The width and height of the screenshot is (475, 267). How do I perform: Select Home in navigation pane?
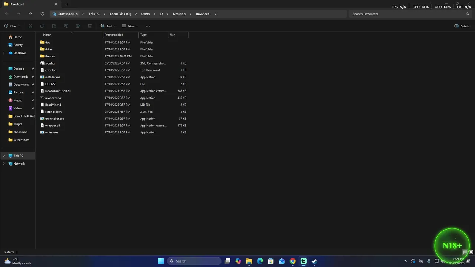17,37
